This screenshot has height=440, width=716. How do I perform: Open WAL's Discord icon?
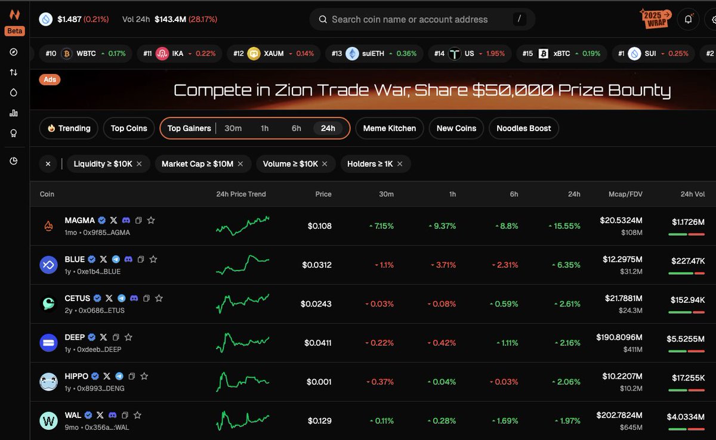coord(112,415)
